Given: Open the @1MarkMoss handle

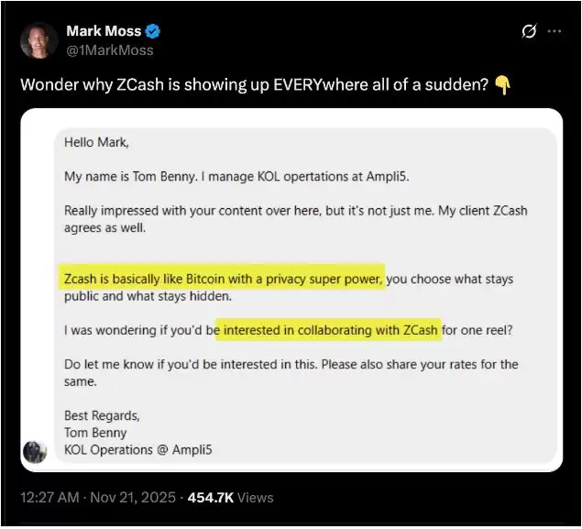Looking at the screenshot, I should (110, 50).
